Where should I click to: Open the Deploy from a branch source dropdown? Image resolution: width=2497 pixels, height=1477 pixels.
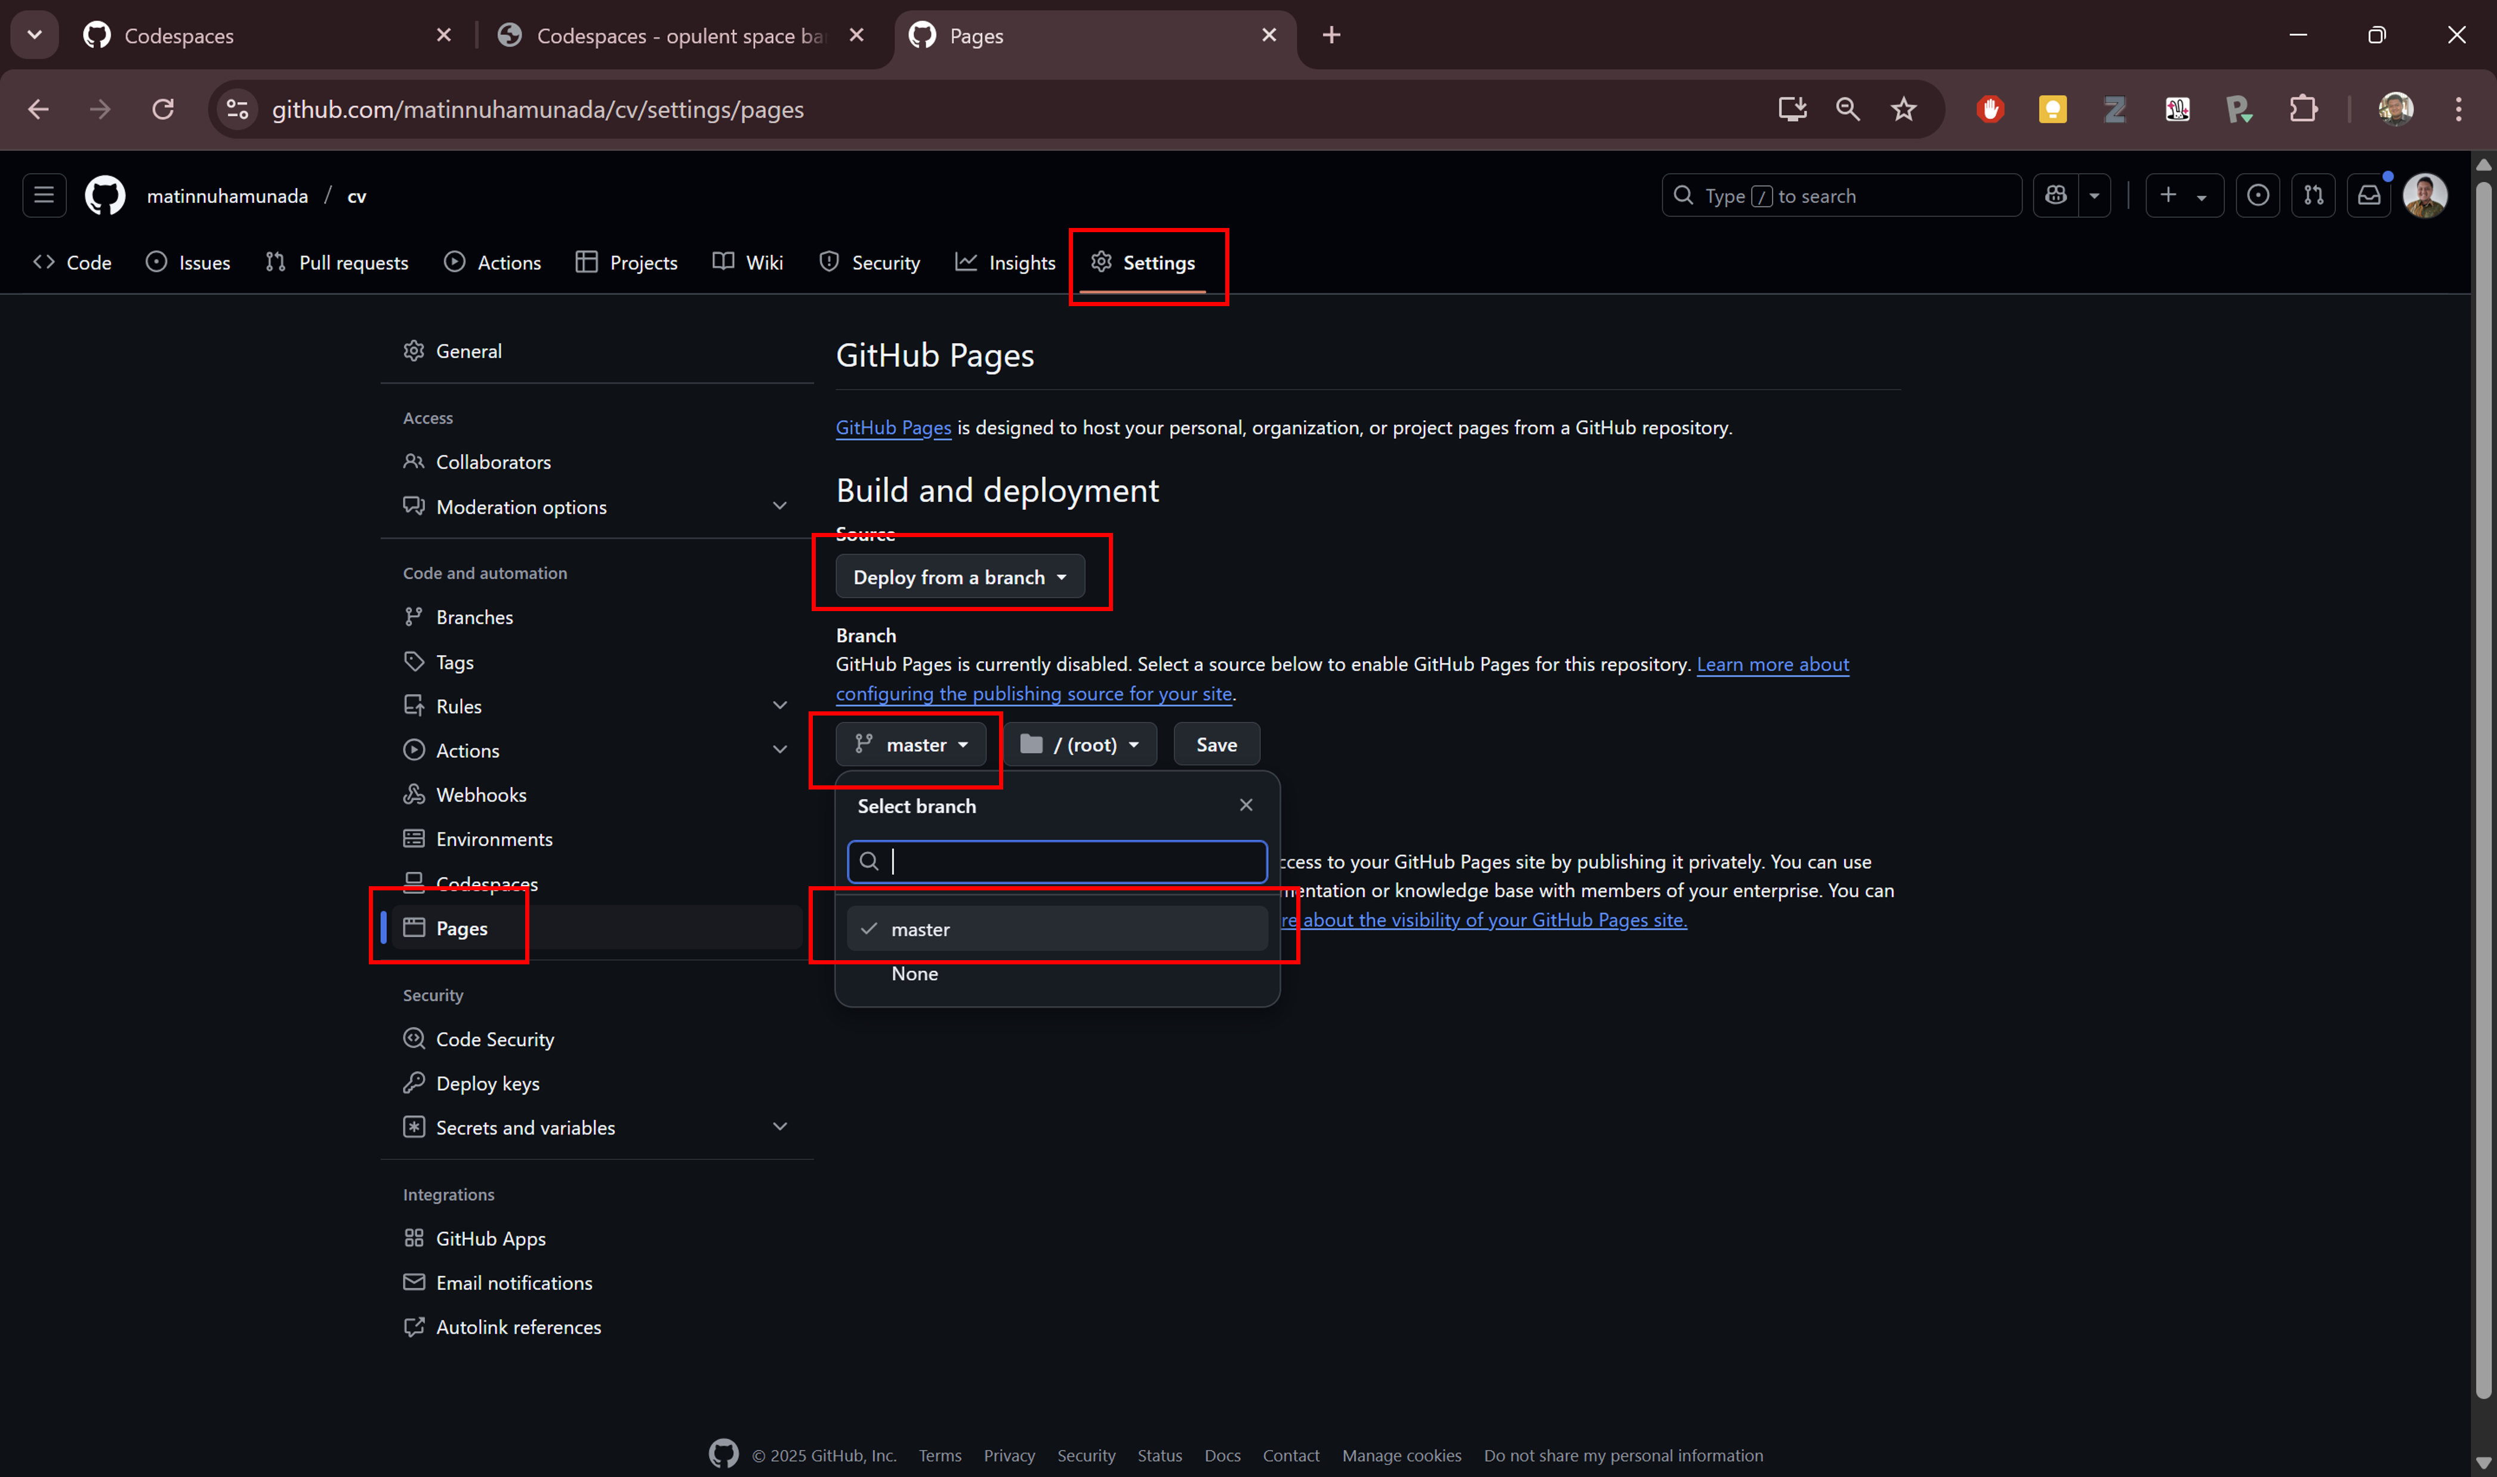pyautogui.click(x=960, y=576)
